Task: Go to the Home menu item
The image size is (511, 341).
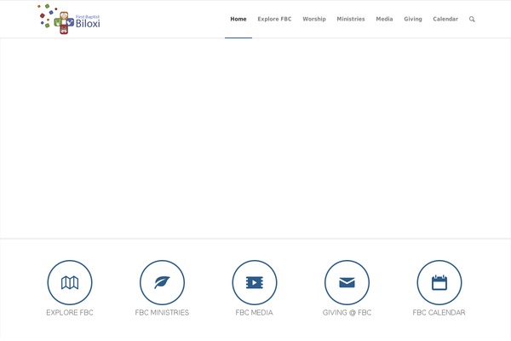Action: pyautogui.click(x=238, y=19)
